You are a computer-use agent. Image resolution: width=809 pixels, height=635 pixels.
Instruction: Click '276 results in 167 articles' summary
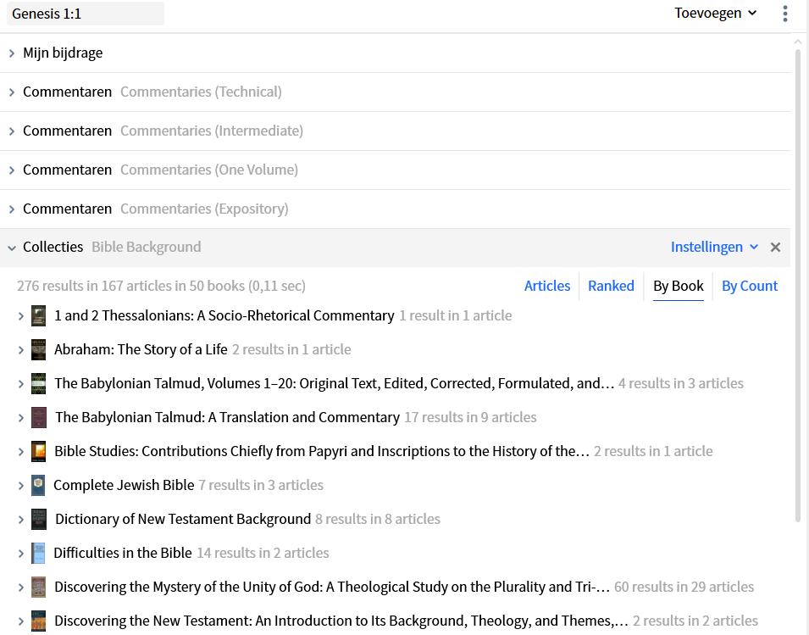161,286
